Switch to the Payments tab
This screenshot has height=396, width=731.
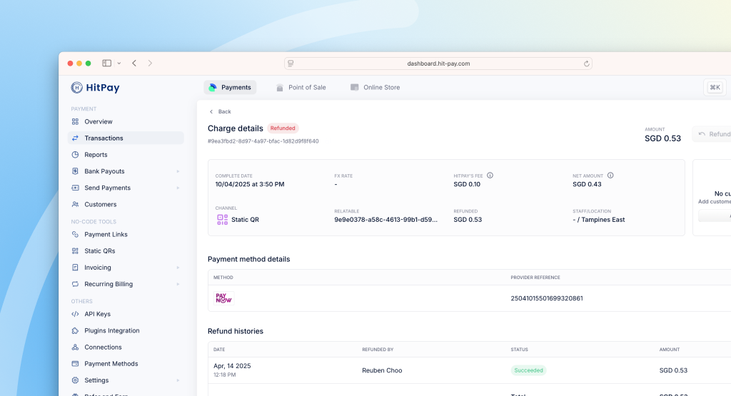[x=230, y=87]
